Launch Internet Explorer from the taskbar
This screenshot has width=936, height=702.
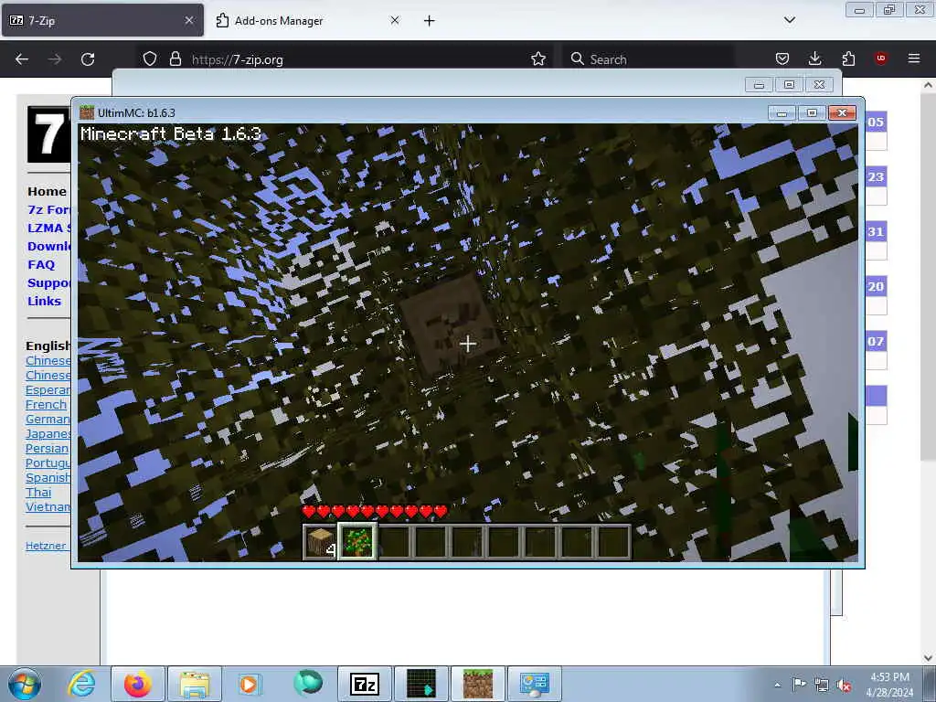coord(81,684)
